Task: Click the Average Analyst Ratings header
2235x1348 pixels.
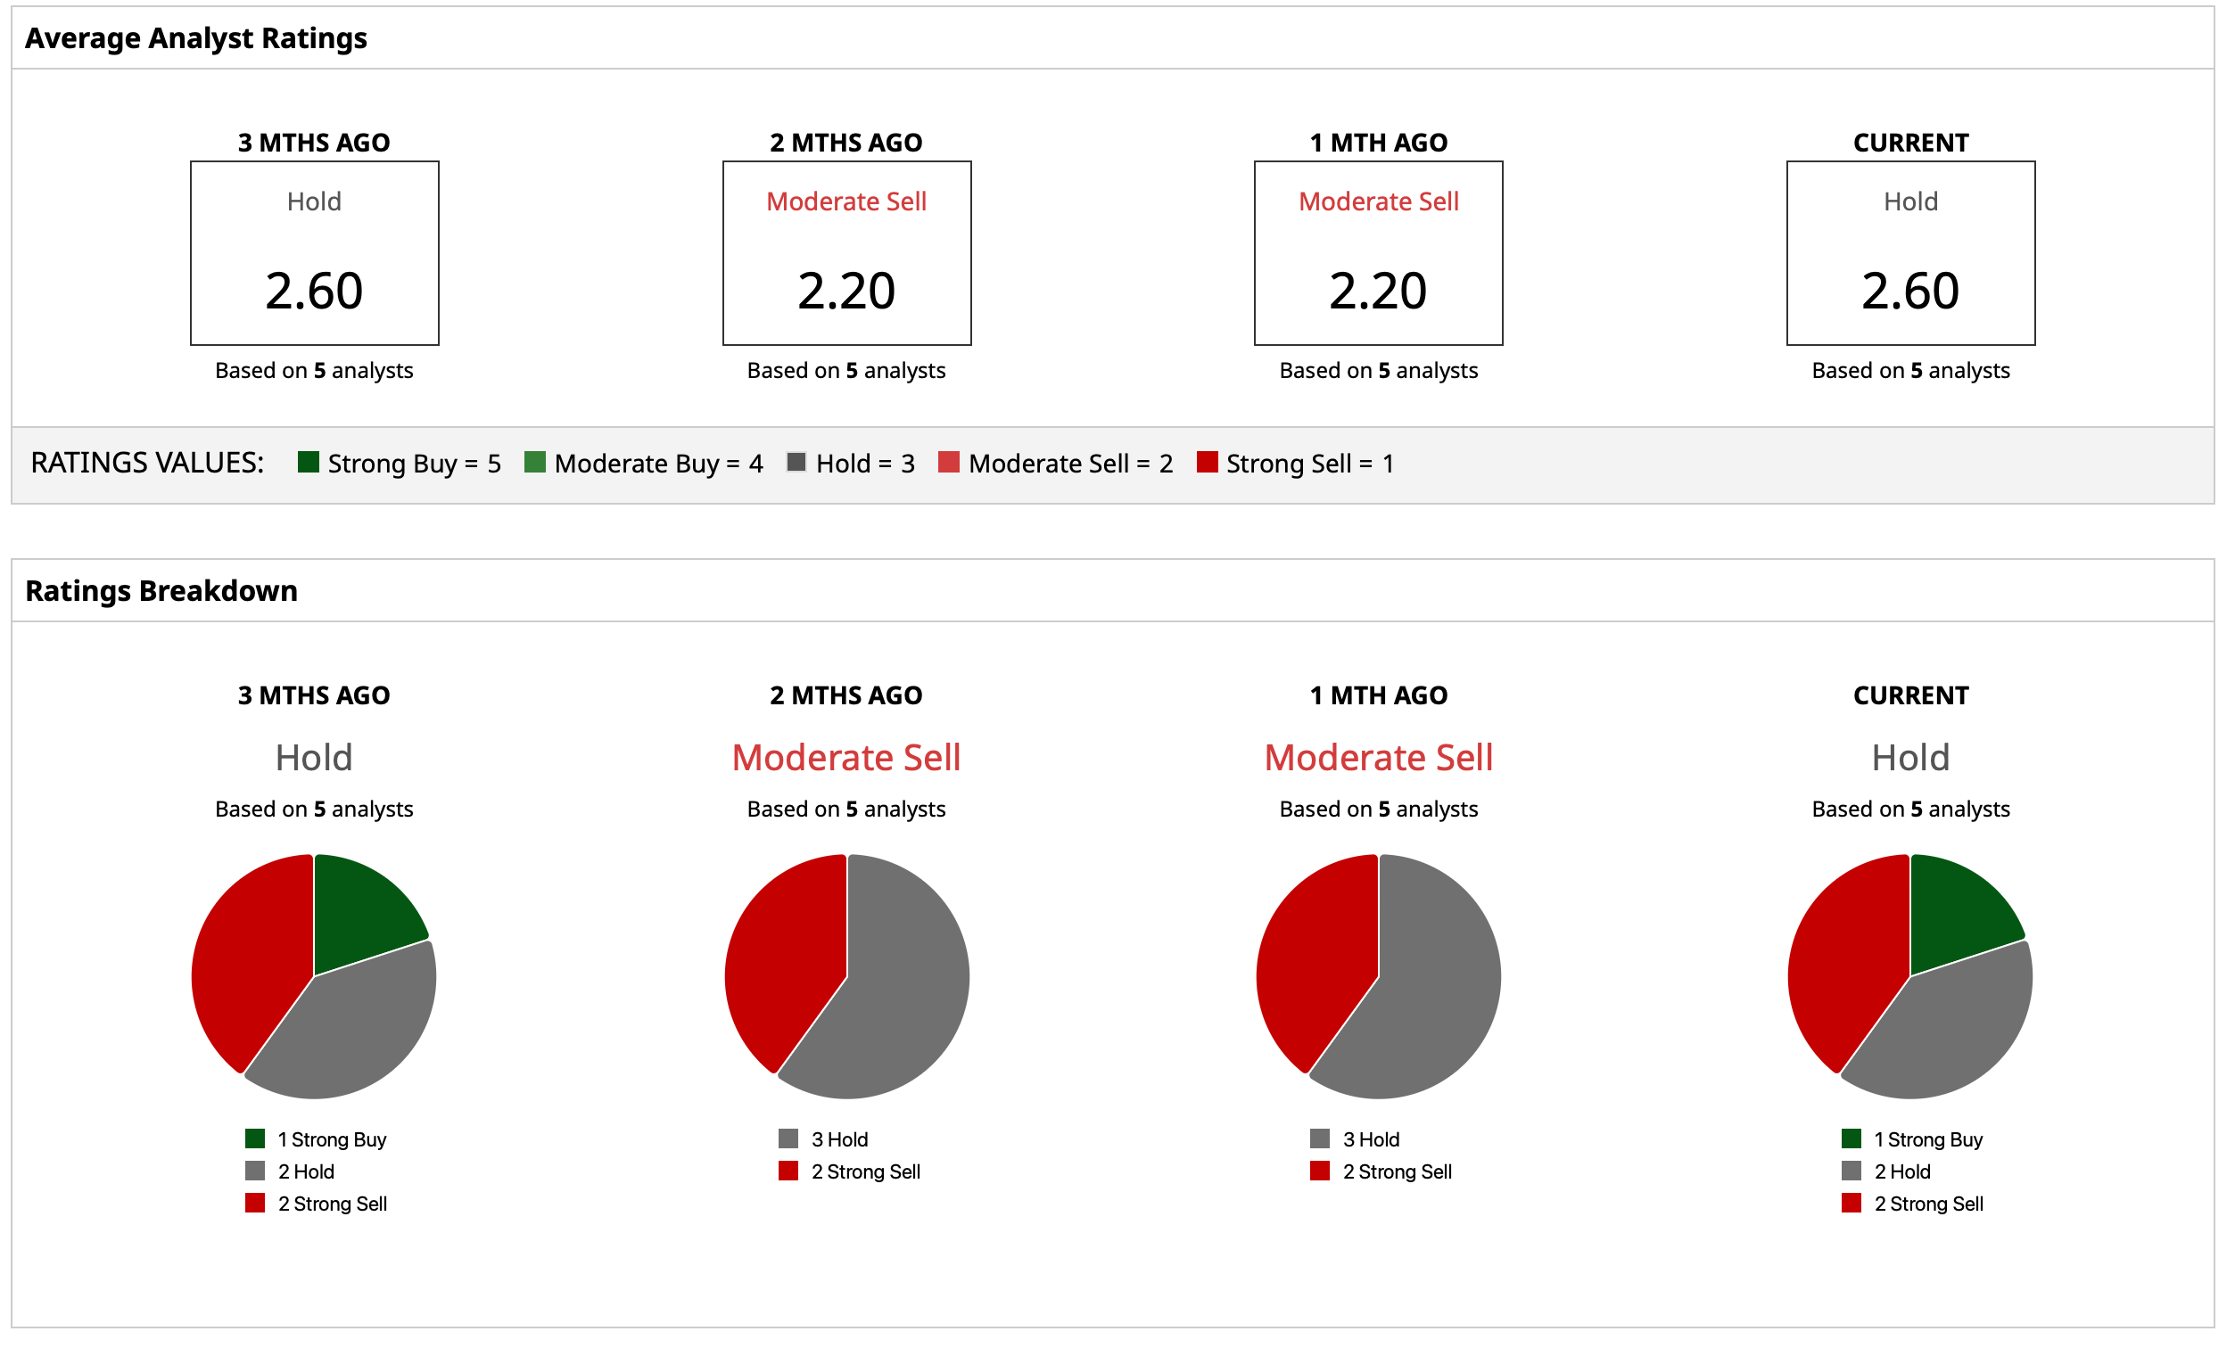Action: 196,38
